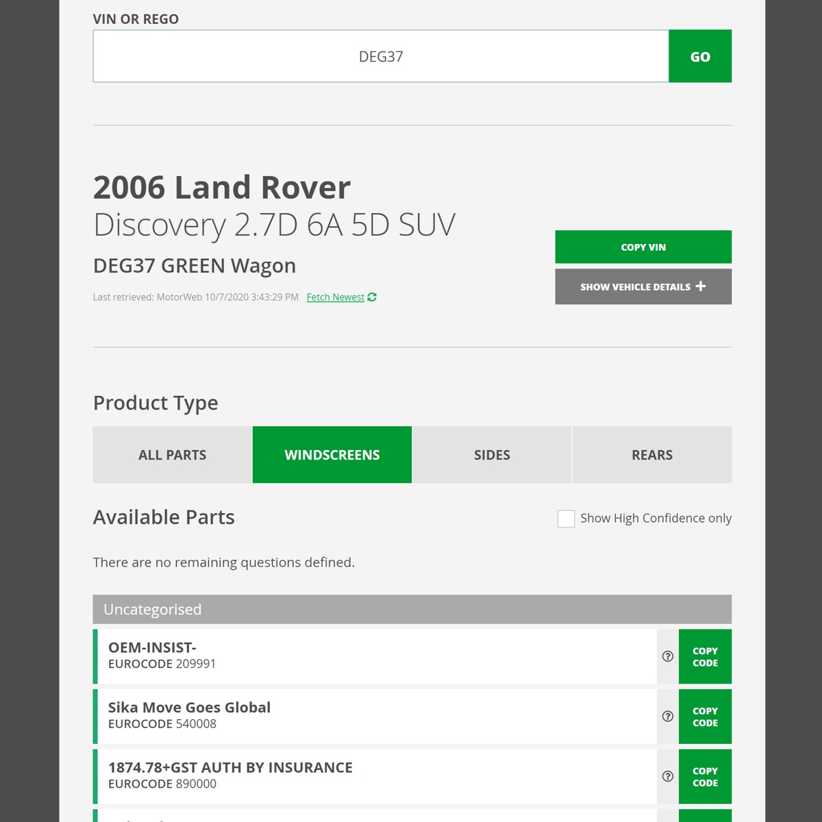Open the Fetch Newest link
The width and height of the screenshot is (822, 822).
click(335, 297)
